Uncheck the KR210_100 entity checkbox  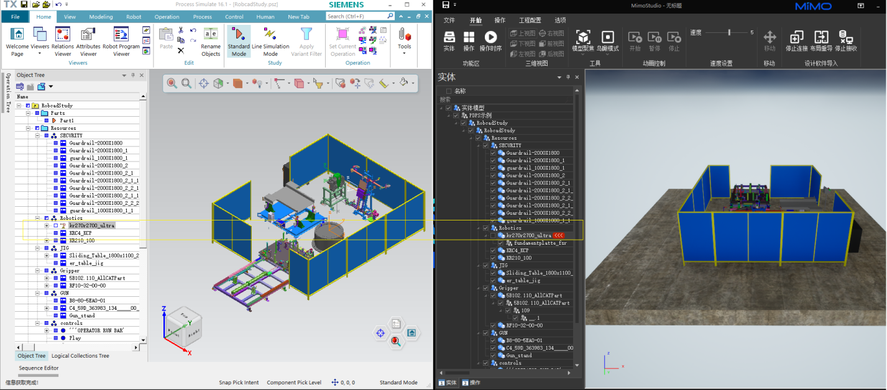tap(494, 258)
